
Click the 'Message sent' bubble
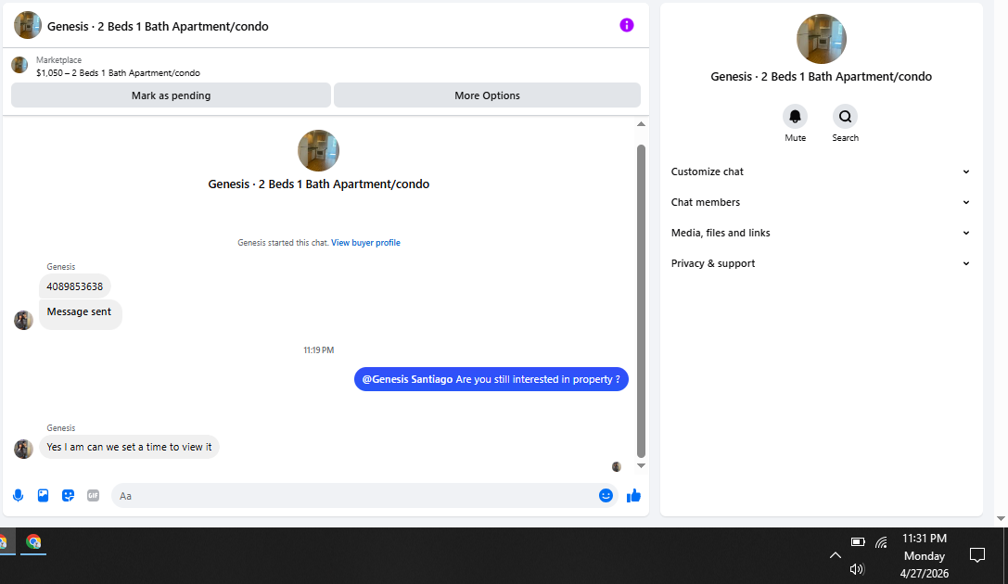coord(81,314)
